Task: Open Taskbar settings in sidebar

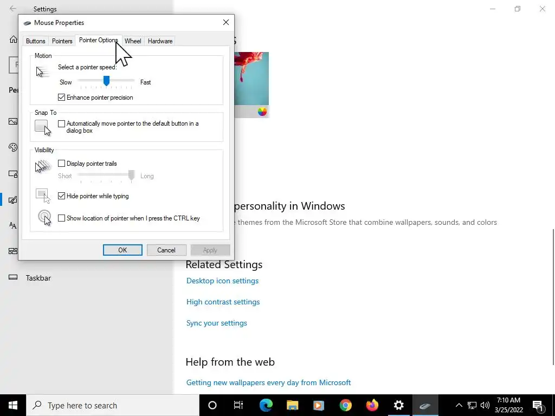Action: click(38, 278)
